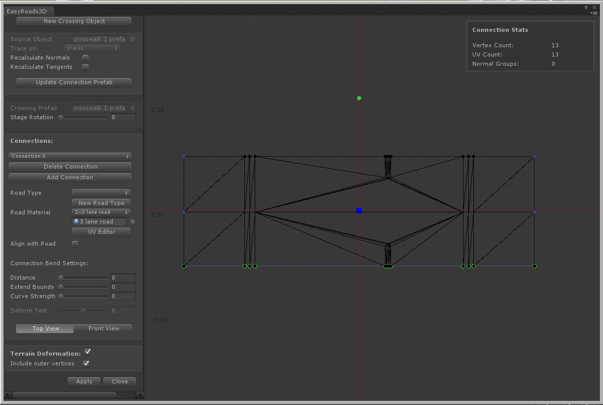Click the Road Material label
The image size is (603, 405).
[30, 212]
